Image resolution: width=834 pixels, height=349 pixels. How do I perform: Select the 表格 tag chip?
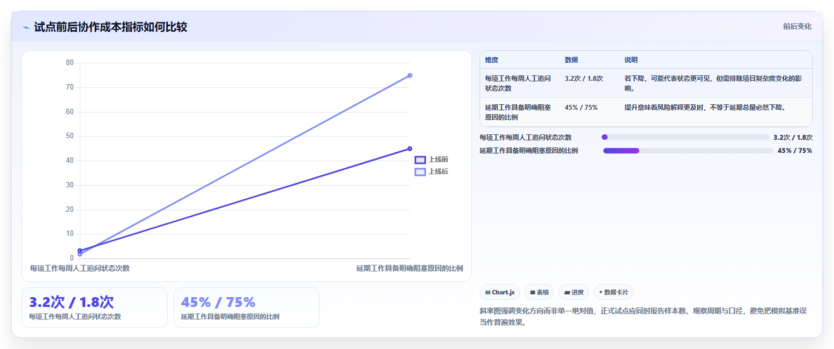[x=539, y=292]
